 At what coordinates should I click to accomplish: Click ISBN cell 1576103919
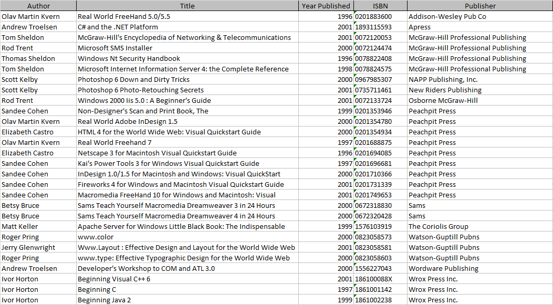(380, 226)
